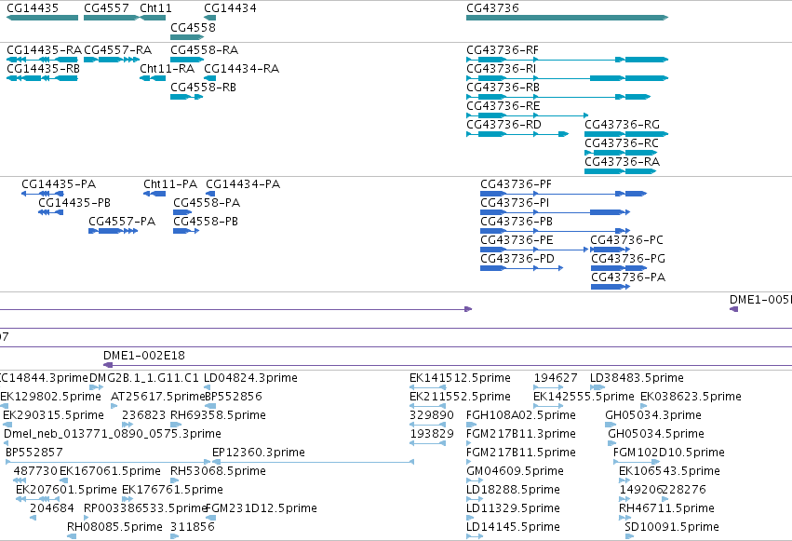
Task: Click the CG4558 gene label
Action: (x=193, y=27)
